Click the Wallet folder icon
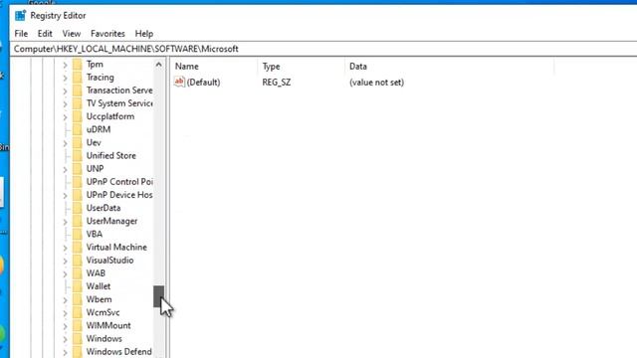The width and height of the screenshot is (637, 358). point(78,286)
